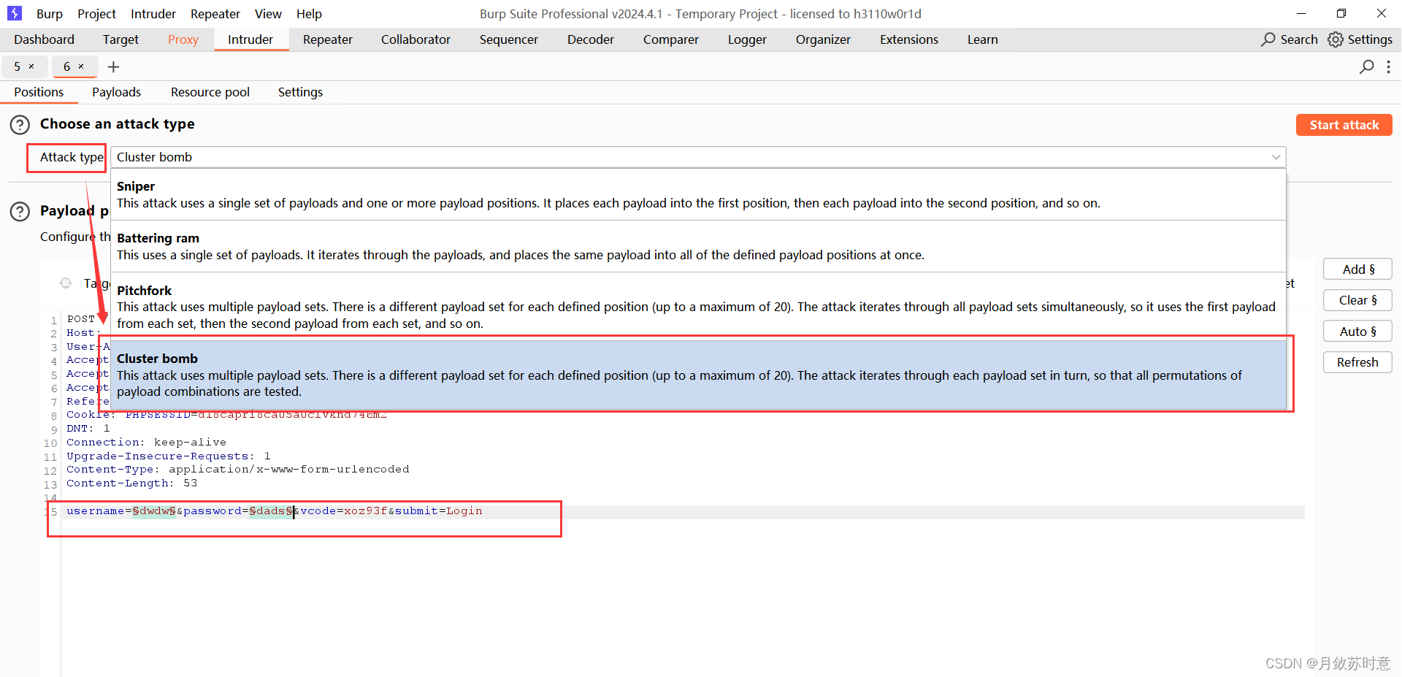The height and width of the screenshot is (677, 1402).
Task: Click the vcode value xoz93f
Action: pyautogui.click(x=365, y=511)
